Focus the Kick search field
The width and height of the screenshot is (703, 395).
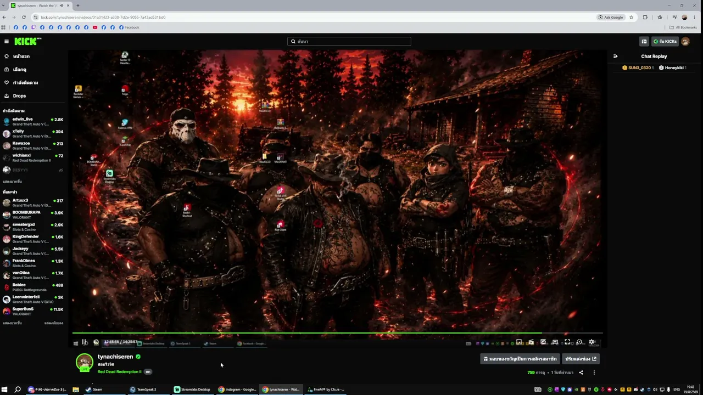point(349,41)
